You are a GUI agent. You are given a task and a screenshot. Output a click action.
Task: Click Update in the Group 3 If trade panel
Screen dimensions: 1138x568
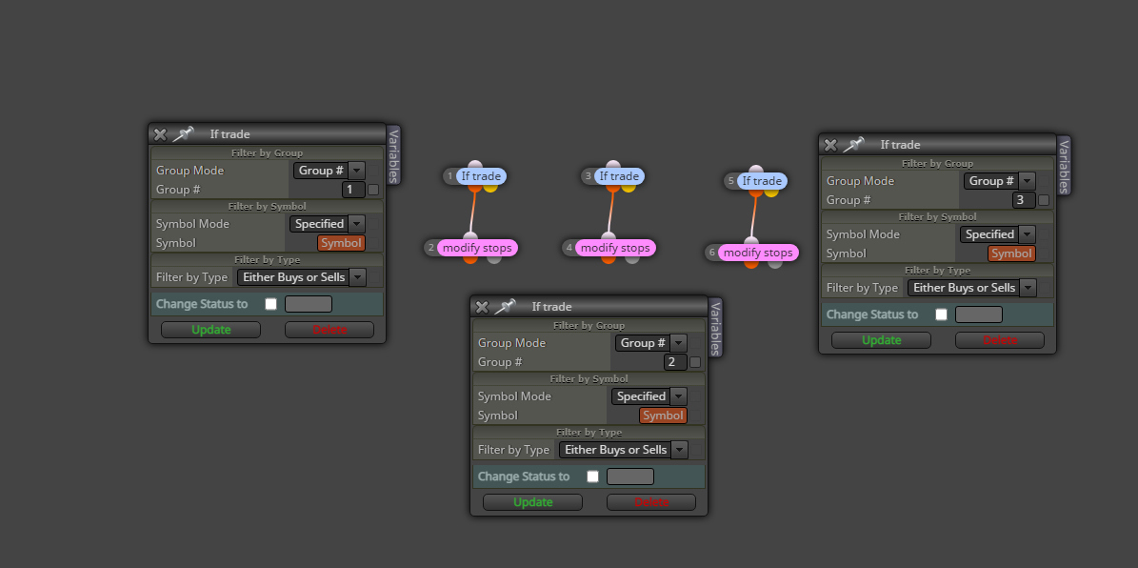pyautogui.click(x=881, y=340)
